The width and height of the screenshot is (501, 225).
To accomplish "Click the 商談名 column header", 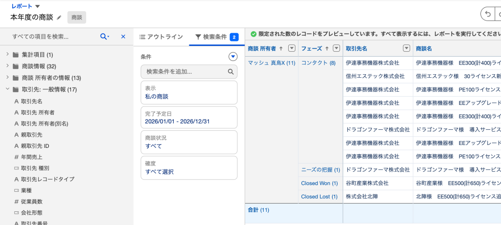I will tap(424, 48).
